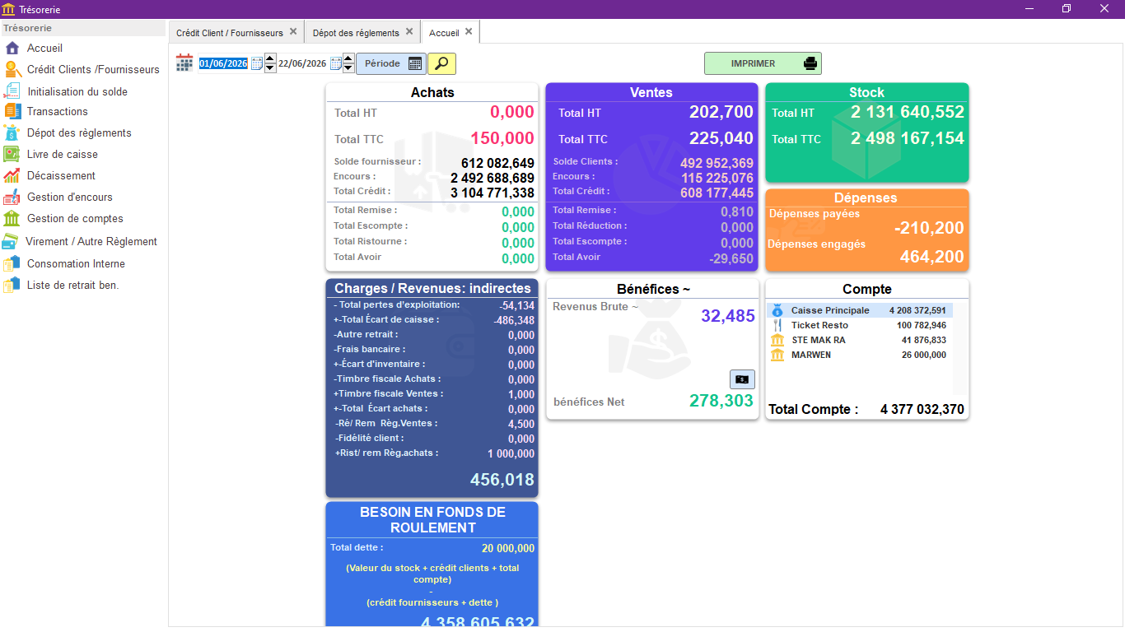This screenshot has width=1125, height=632.
Task: Select the Ticket Resto account row
Action: (860, 325)
